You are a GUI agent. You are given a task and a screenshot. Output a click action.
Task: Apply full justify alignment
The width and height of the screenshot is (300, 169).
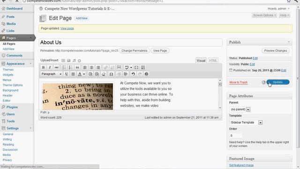point(73,74)
